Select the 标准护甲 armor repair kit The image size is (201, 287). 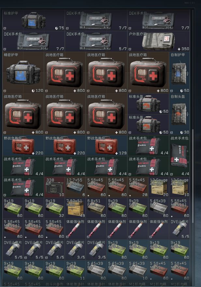pos(34,20)
